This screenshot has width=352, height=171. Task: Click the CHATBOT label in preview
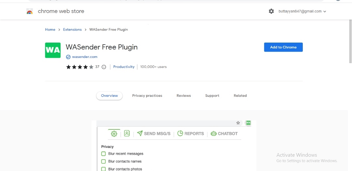[x=227, y=134]
